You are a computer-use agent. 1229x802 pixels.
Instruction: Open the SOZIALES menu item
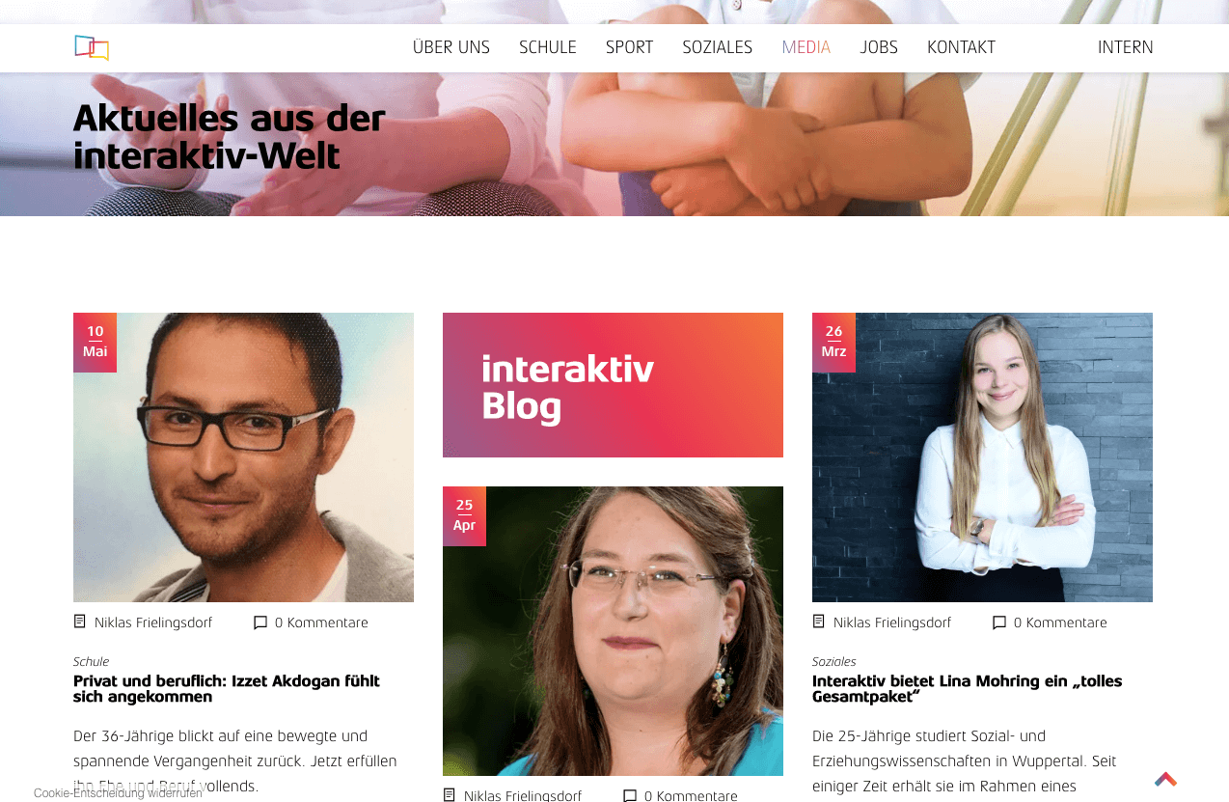(x=718, y=47)
